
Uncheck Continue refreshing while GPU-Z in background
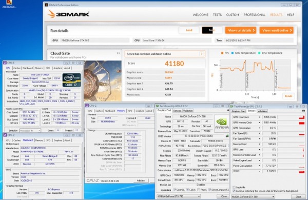pos(234,191)
